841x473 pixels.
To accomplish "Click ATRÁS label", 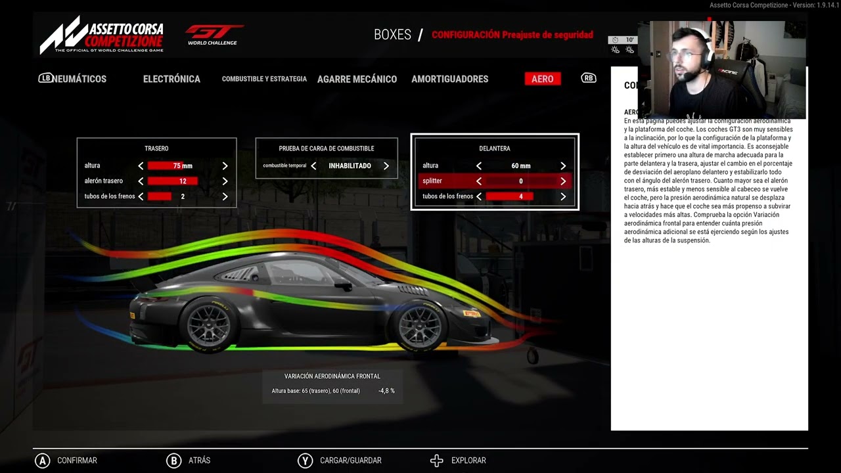I will coord(200,461).
